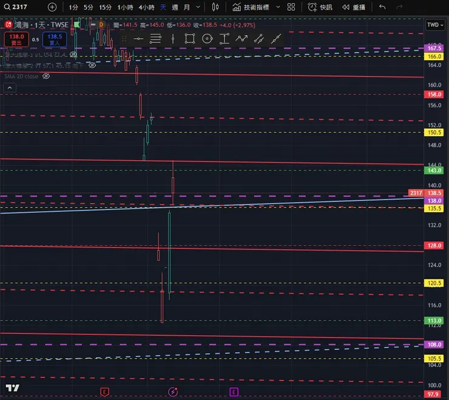Image resolution: width=449 pixels, height=400 pixels.
Task: Undo the last chart action
Action: (382, 7)
